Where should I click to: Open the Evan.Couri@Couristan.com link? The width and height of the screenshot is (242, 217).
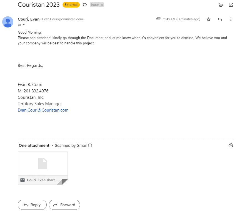43,110
